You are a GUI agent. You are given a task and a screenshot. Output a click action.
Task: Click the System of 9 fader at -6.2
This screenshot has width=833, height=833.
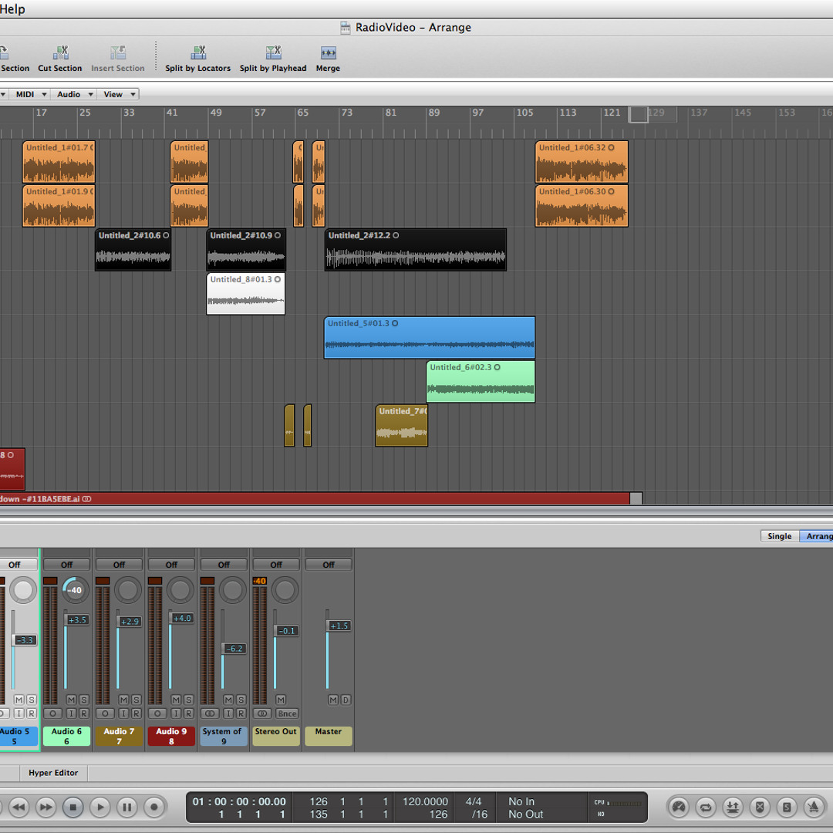(x=234, y=649)
